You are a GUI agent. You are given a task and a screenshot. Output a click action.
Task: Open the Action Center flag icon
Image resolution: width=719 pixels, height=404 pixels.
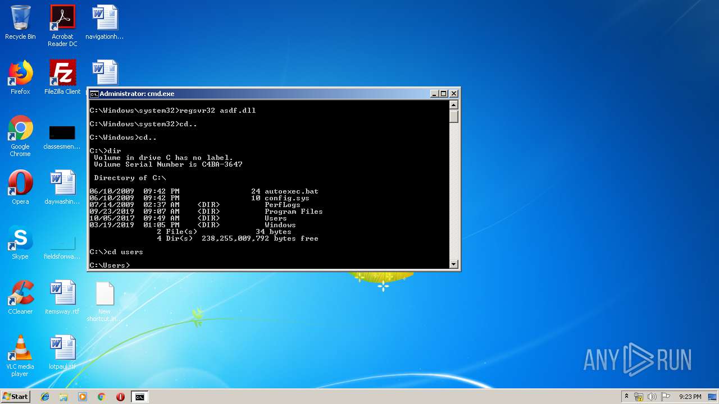coord(666,397)
